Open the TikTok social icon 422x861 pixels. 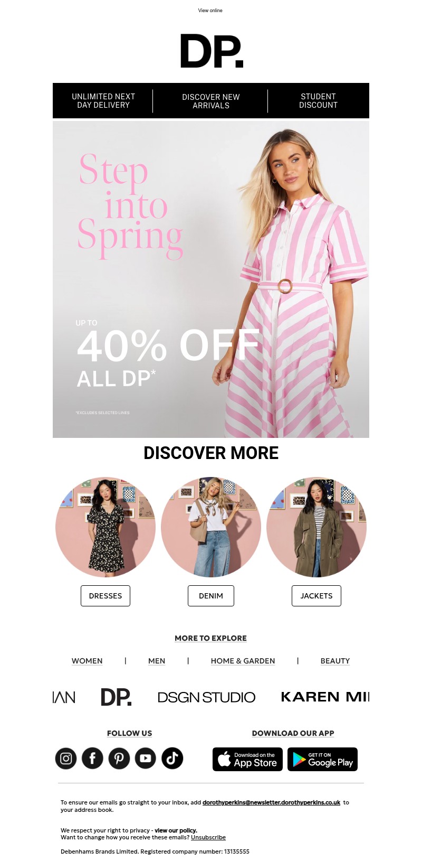pos(172,759)
